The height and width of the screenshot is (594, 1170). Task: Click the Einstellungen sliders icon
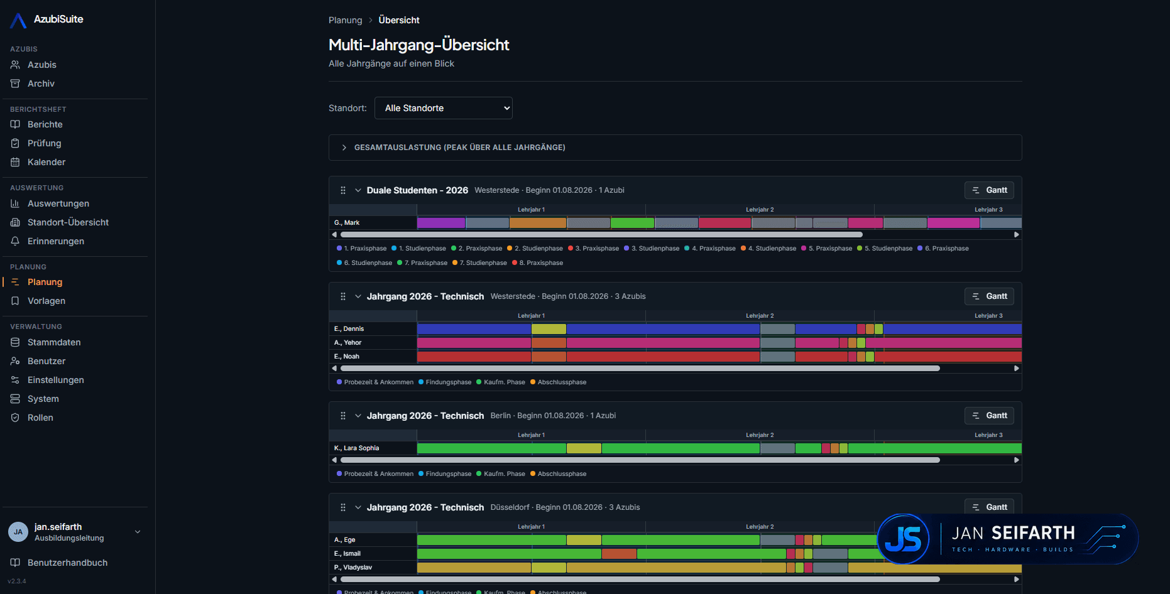[15, 380]
